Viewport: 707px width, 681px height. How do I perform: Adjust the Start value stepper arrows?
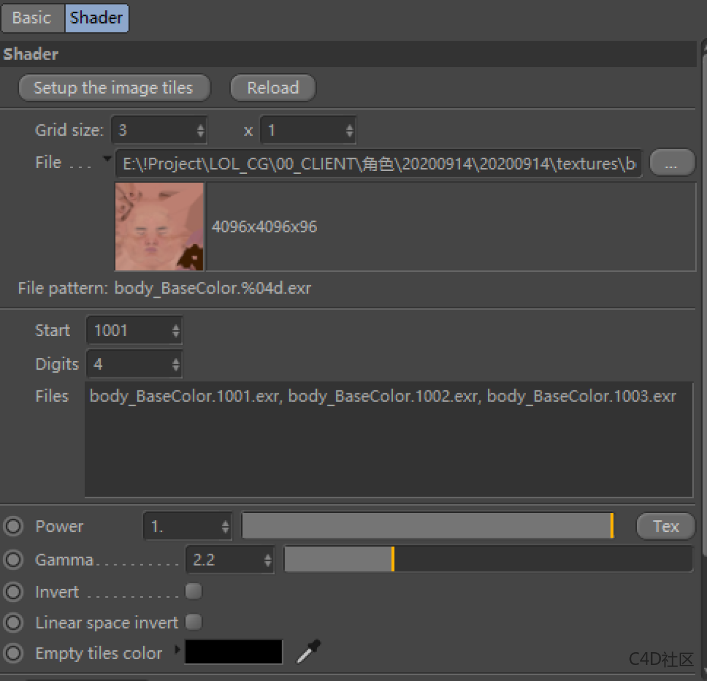click(x=176, y=331)
